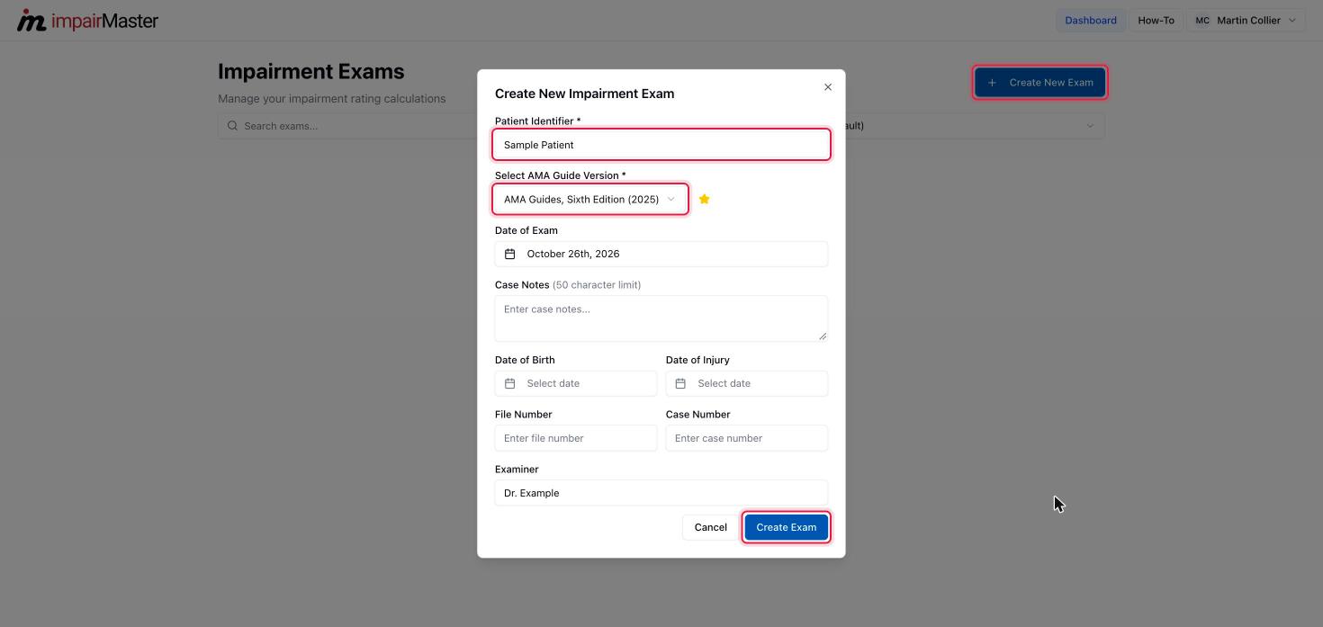Click the "Select AMA Guide Version" label
Screen dimensions: 1323x627
pos(560,175)
